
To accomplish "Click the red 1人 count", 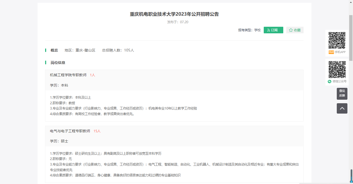I will 92,75.
